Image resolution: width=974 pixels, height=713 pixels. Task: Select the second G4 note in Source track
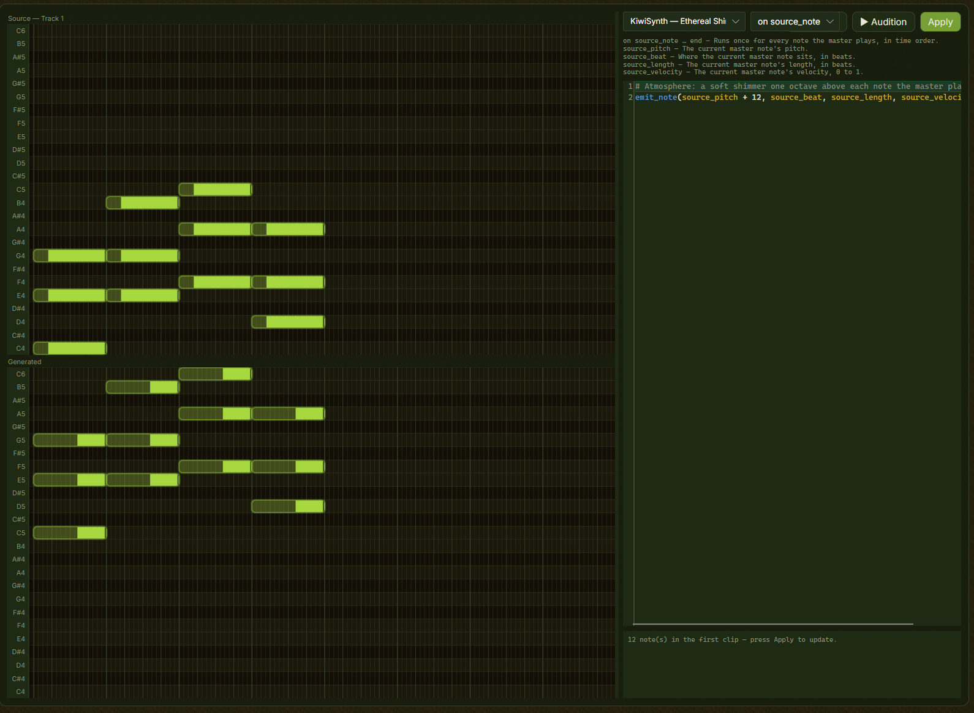(143, 256)
